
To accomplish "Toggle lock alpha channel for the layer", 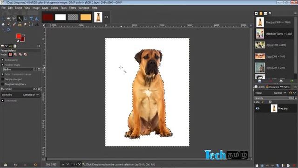I will [270, 102].
